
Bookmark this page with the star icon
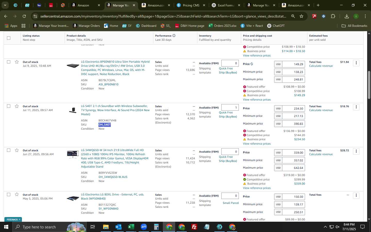tap(301, 16)
